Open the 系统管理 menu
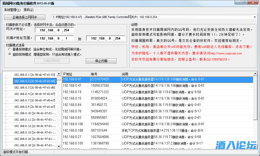The image size is (260, 156). tap(12, 10)
